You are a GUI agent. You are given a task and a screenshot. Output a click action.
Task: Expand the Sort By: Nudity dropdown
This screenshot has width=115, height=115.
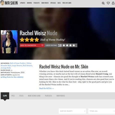[x=72, y=111]
